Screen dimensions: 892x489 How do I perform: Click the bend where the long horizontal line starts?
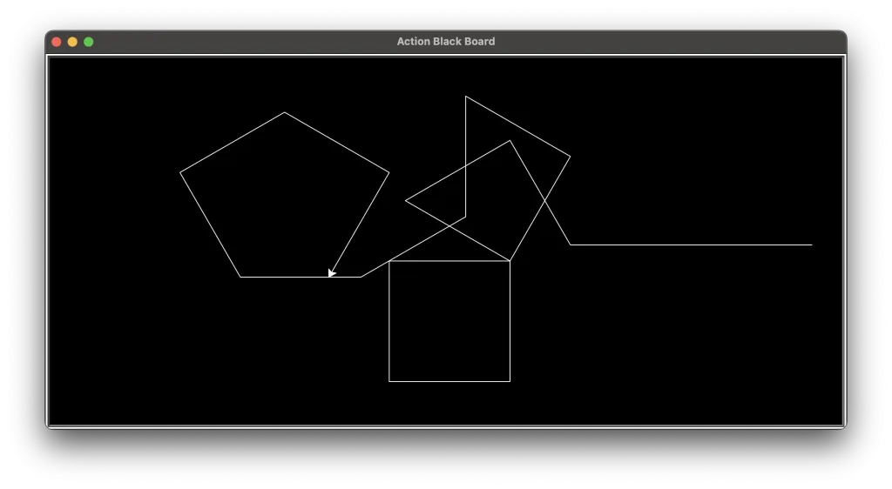click(571, 244)
